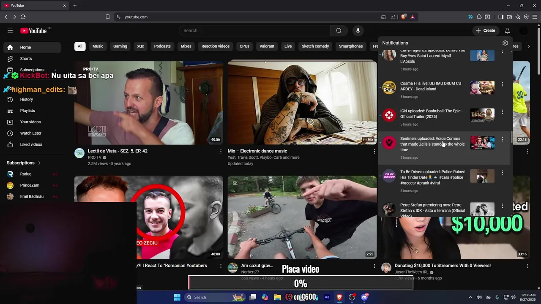This screenshot has width=541, height=304.
Task: Show next category chips with the right arrow
Action: click(528, 46)
